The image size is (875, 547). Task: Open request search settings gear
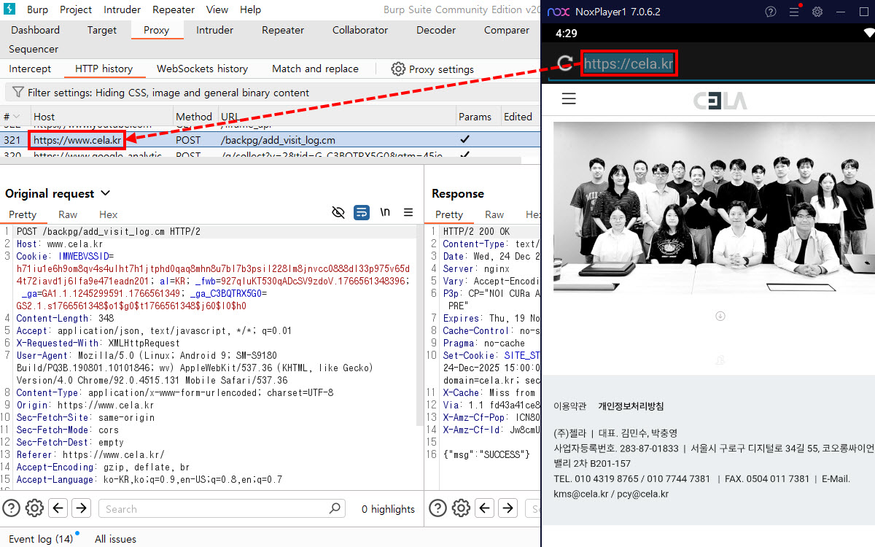click(34, 508)
